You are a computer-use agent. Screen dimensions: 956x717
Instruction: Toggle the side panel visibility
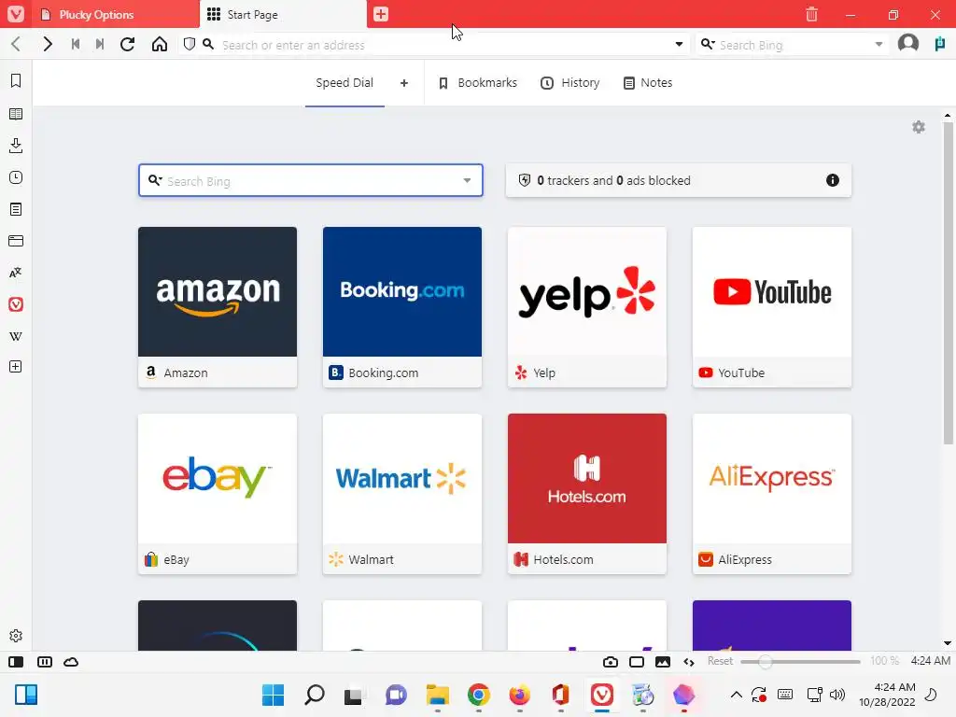point(16,662)
